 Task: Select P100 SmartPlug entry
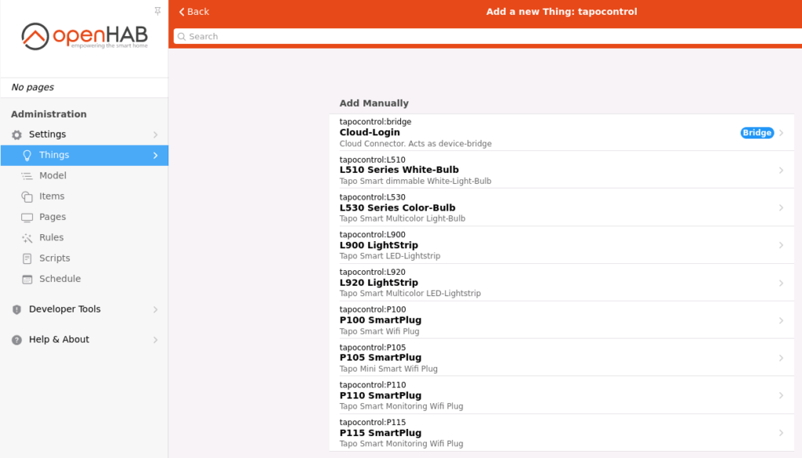[x=562, y=320]
